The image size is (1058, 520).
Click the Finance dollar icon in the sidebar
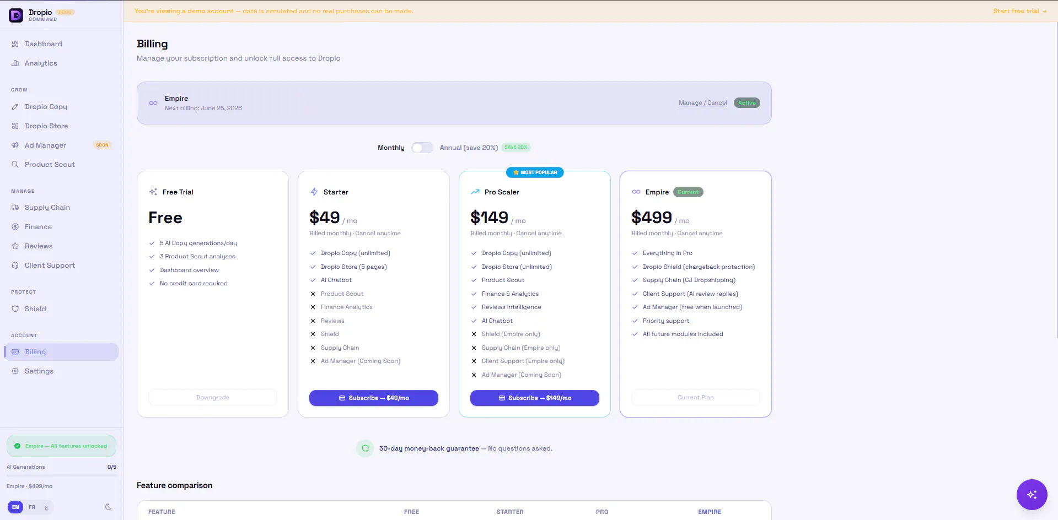point(15,227)
